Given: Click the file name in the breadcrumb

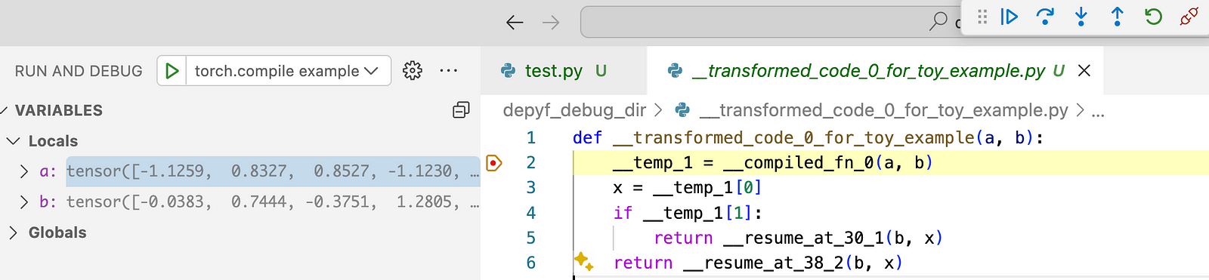Looking at the screenshot, I should coord(883,110).
